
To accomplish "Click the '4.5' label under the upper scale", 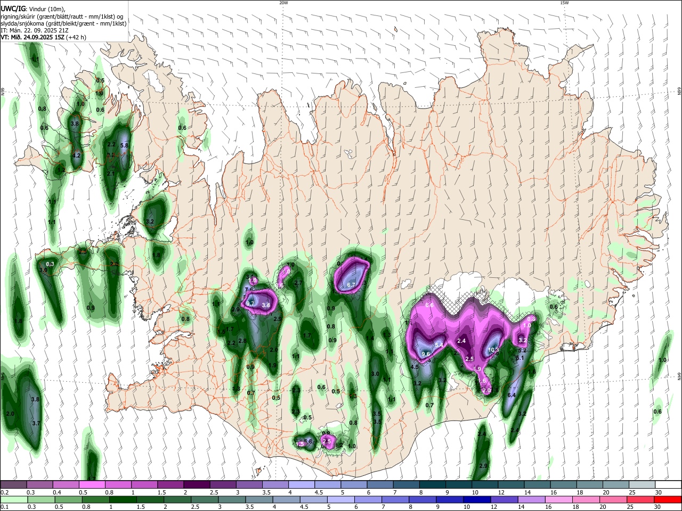I will [x=319, y=492].
